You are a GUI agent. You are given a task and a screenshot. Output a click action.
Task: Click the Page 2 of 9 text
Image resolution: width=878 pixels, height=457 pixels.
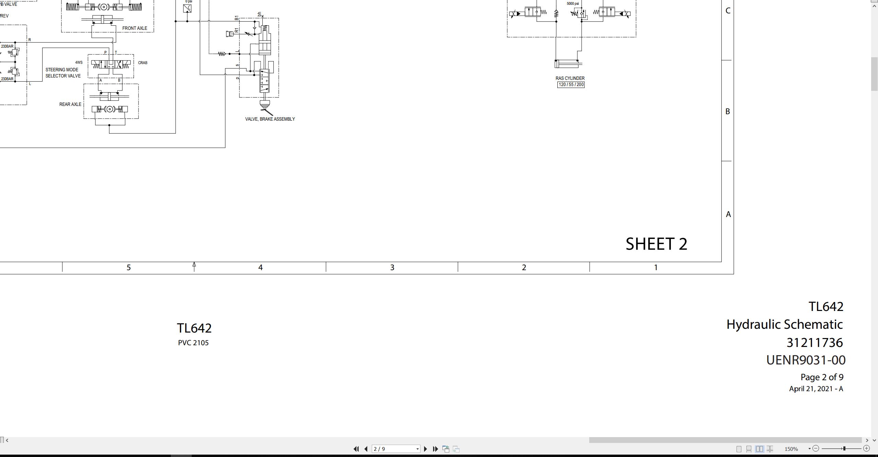[822, 377]
